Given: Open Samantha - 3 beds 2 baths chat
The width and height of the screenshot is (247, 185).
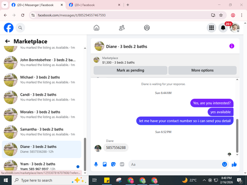Looking at the screenshot, I should 41,132.
